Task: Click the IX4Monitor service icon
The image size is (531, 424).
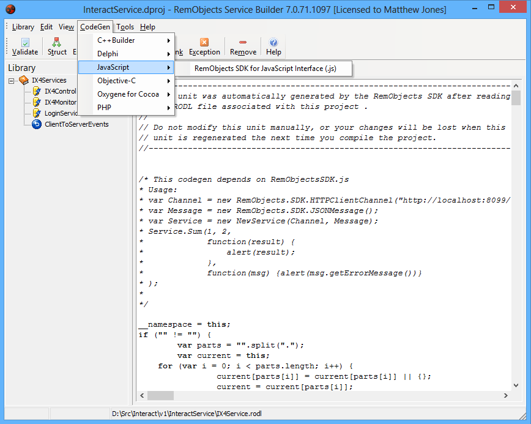Action: (x=37, y=102)
